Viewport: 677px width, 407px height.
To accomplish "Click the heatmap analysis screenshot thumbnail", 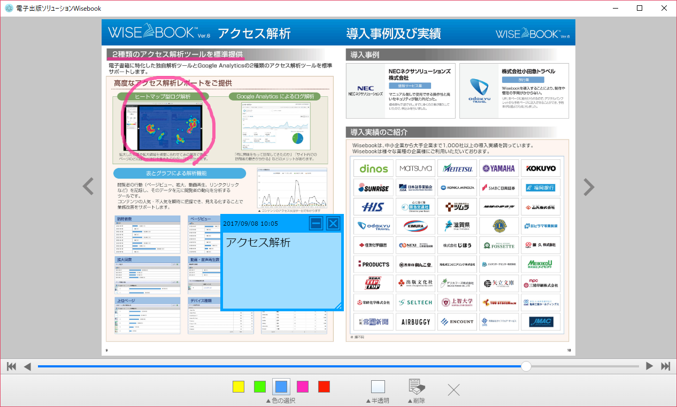I will pos(163,127).
